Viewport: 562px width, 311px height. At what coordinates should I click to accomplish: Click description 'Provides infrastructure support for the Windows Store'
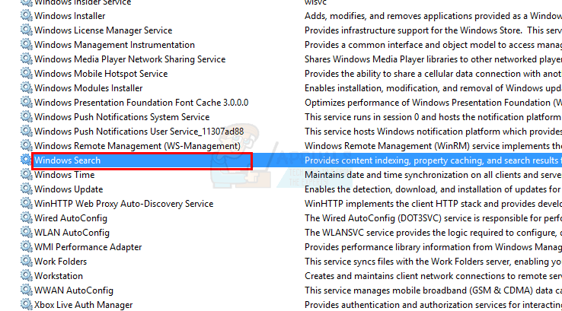pyautogui.click(x=433, y=30)
